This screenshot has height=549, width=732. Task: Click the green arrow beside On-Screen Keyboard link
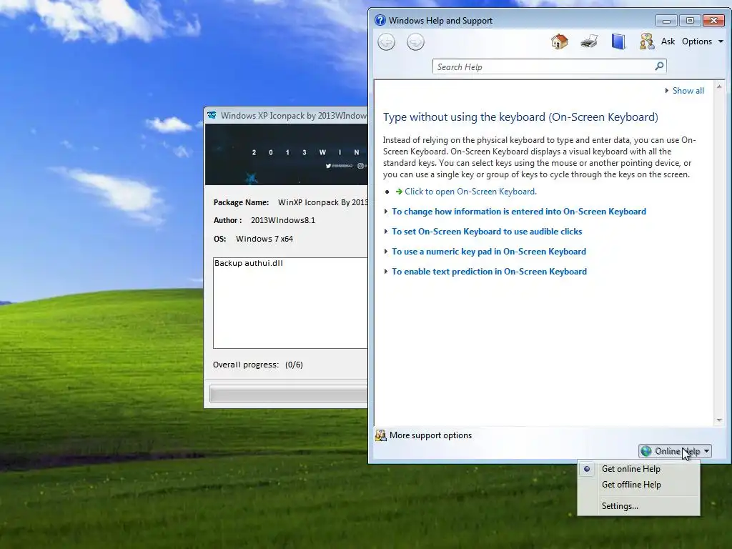point(399,192)
